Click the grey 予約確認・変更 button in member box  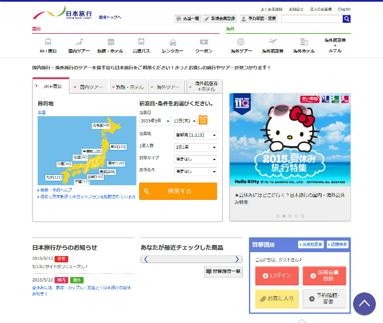point(324,299)
